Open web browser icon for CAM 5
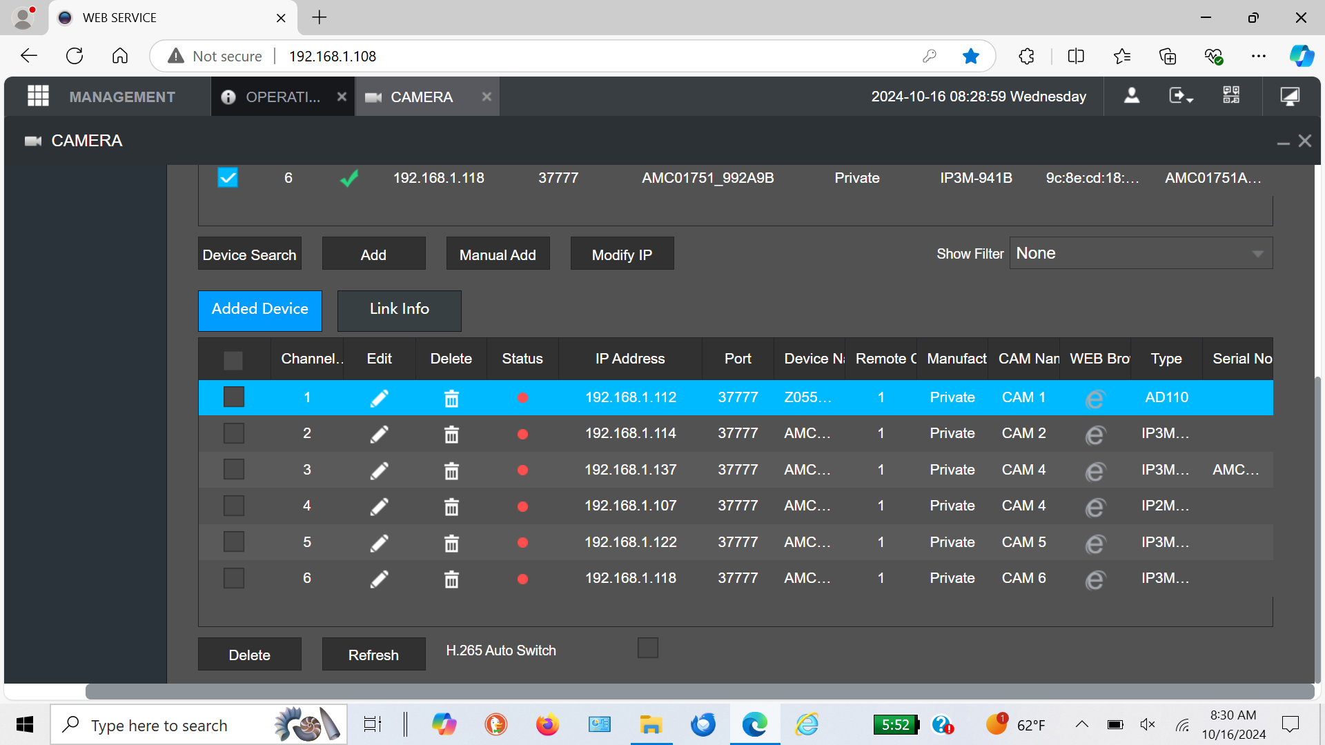The width and height of the screenshot is (1325, 745). [1095, 544]
